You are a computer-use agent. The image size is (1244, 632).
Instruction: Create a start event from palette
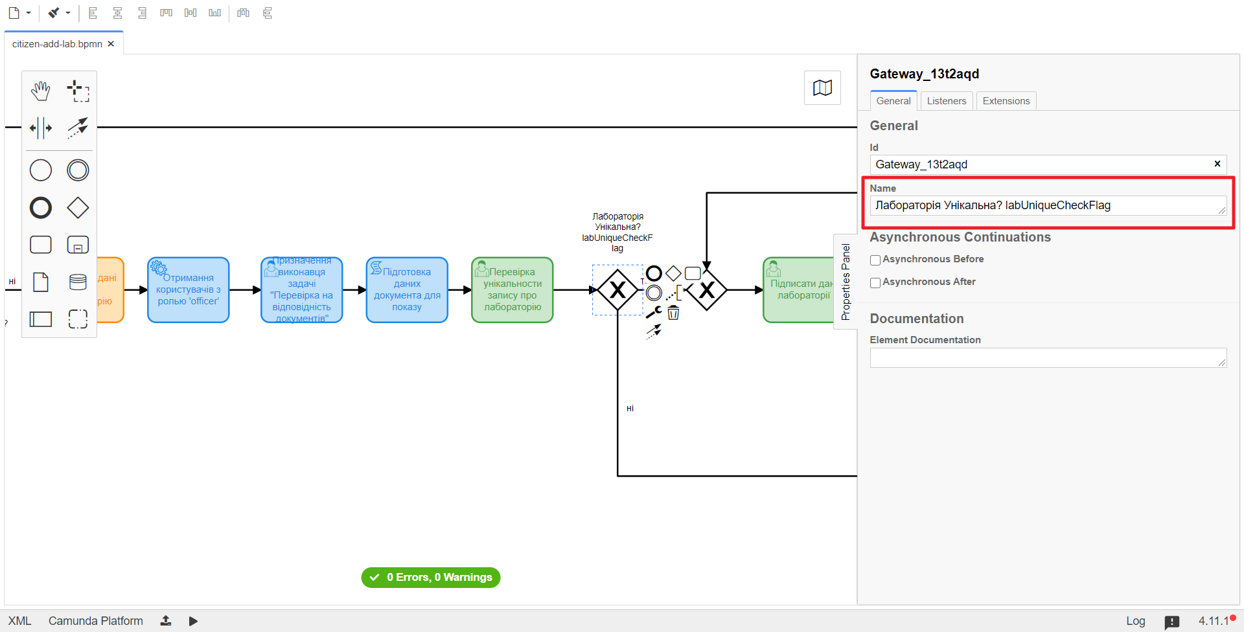click(40, 170)
